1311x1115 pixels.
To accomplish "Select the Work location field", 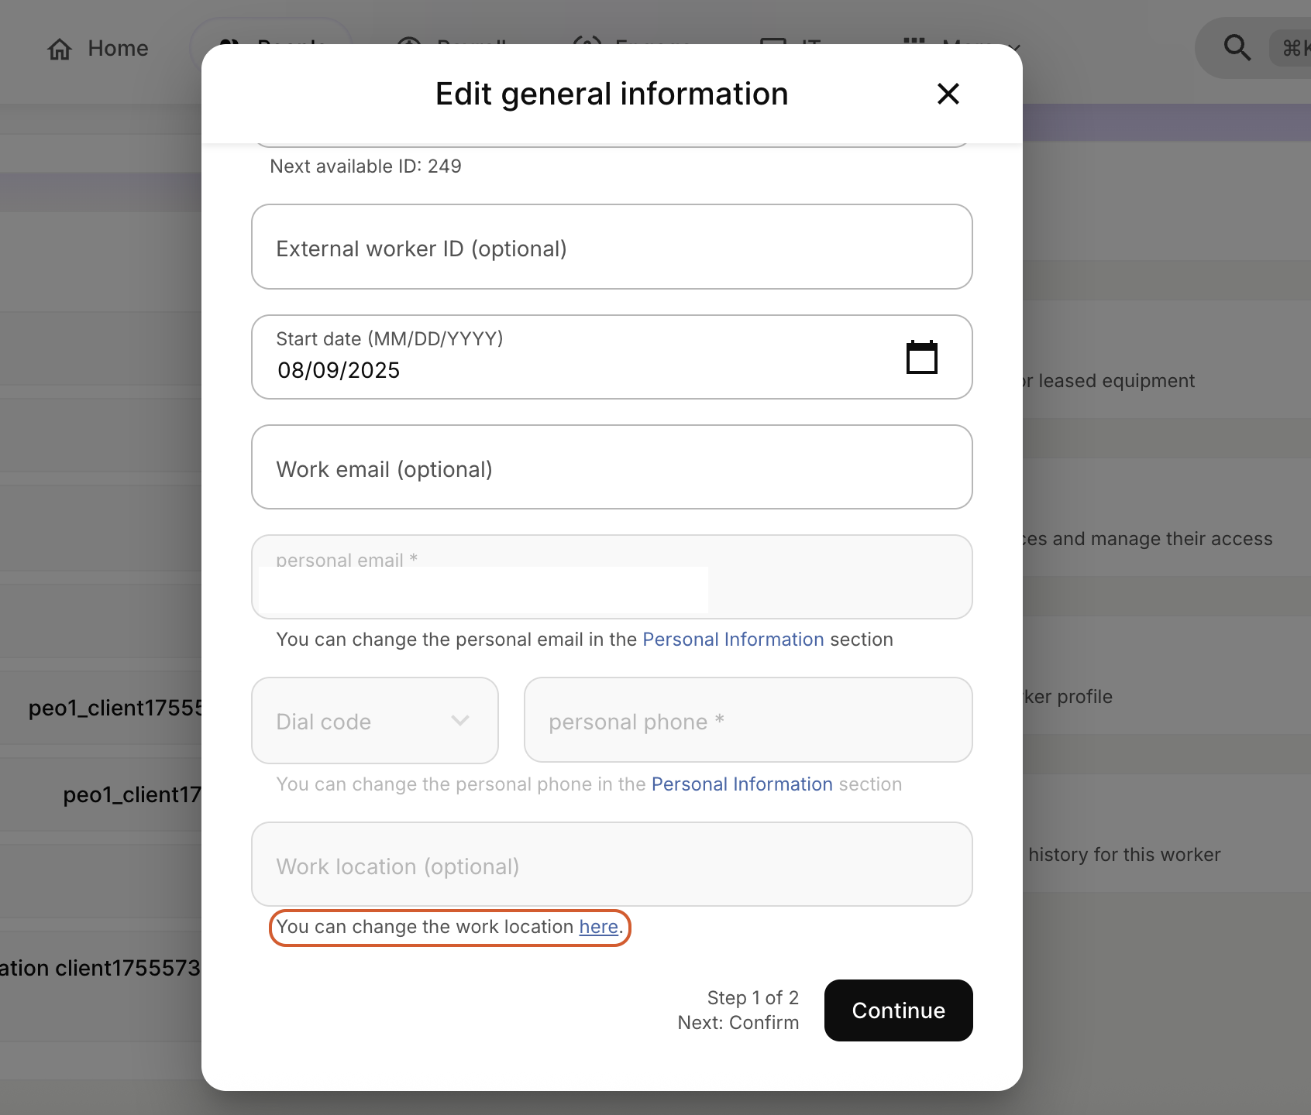I will tap(611, 865).
